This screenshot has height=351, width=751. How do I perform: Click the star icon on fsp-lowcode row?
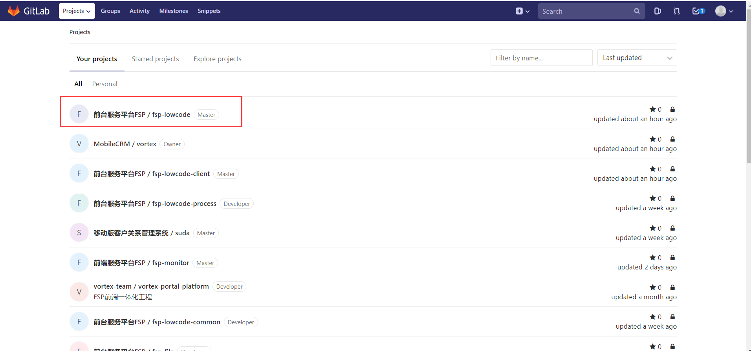pos(652,109)
